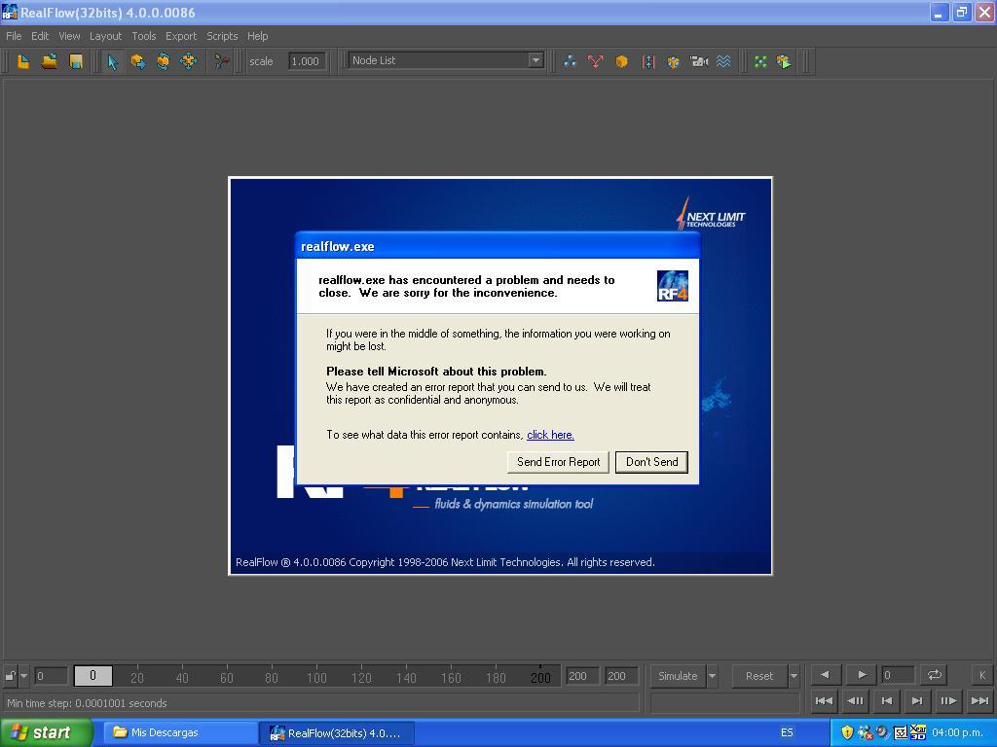This screenshot has height=747, width=997.
Task: Open the Scripts menu
Action: (x=222, y=36)
